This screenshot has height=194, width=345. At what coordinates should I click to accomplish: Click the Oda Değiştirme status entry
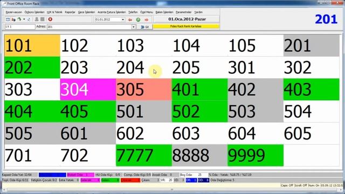point(223,180)
